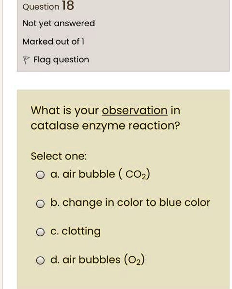Pick the clotting radio button
Image resolution: width=232 pixels, height=289 pixels.
[40, 232]
